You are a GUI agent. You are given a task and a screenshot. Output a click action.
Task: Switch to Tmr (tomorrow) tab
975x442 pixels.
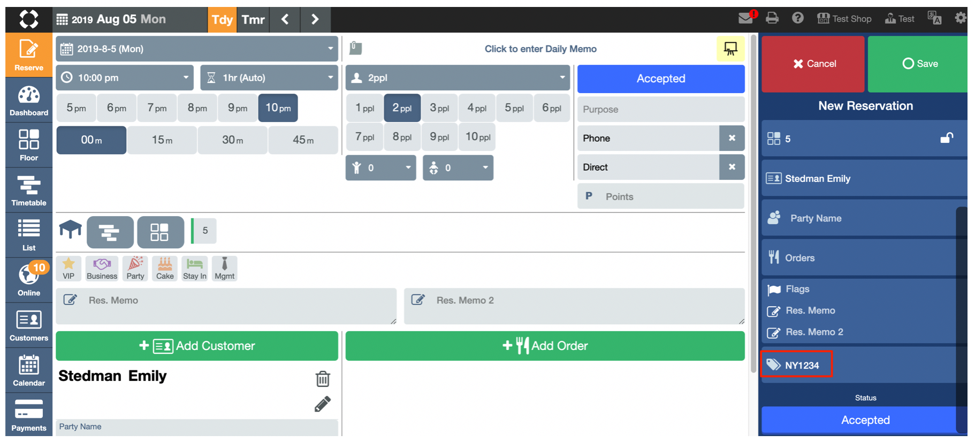253,20
